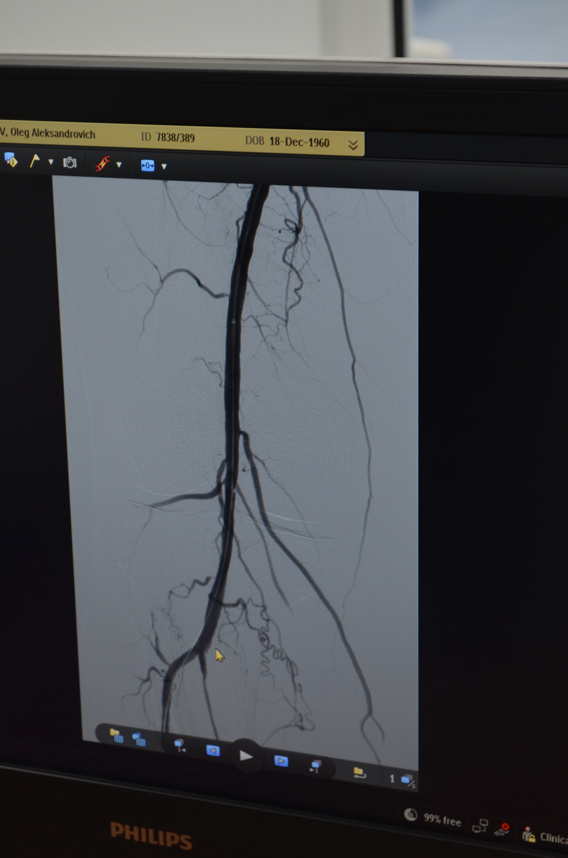Click the frame rate icon beside 1

(x=408, y=781)
